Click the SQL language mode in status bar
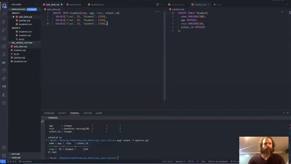 pyautogui.click(x=203, y=162)
